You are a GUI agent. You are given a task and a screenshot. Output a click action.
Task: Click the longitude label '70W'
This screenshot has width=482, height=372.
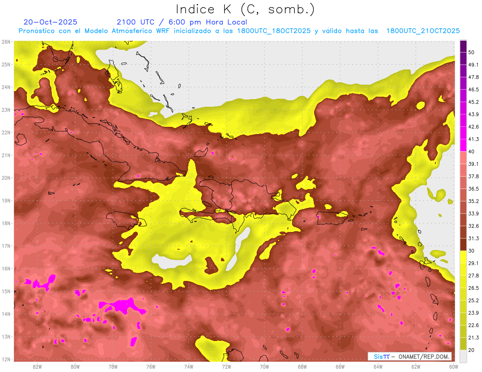point(264,367)
